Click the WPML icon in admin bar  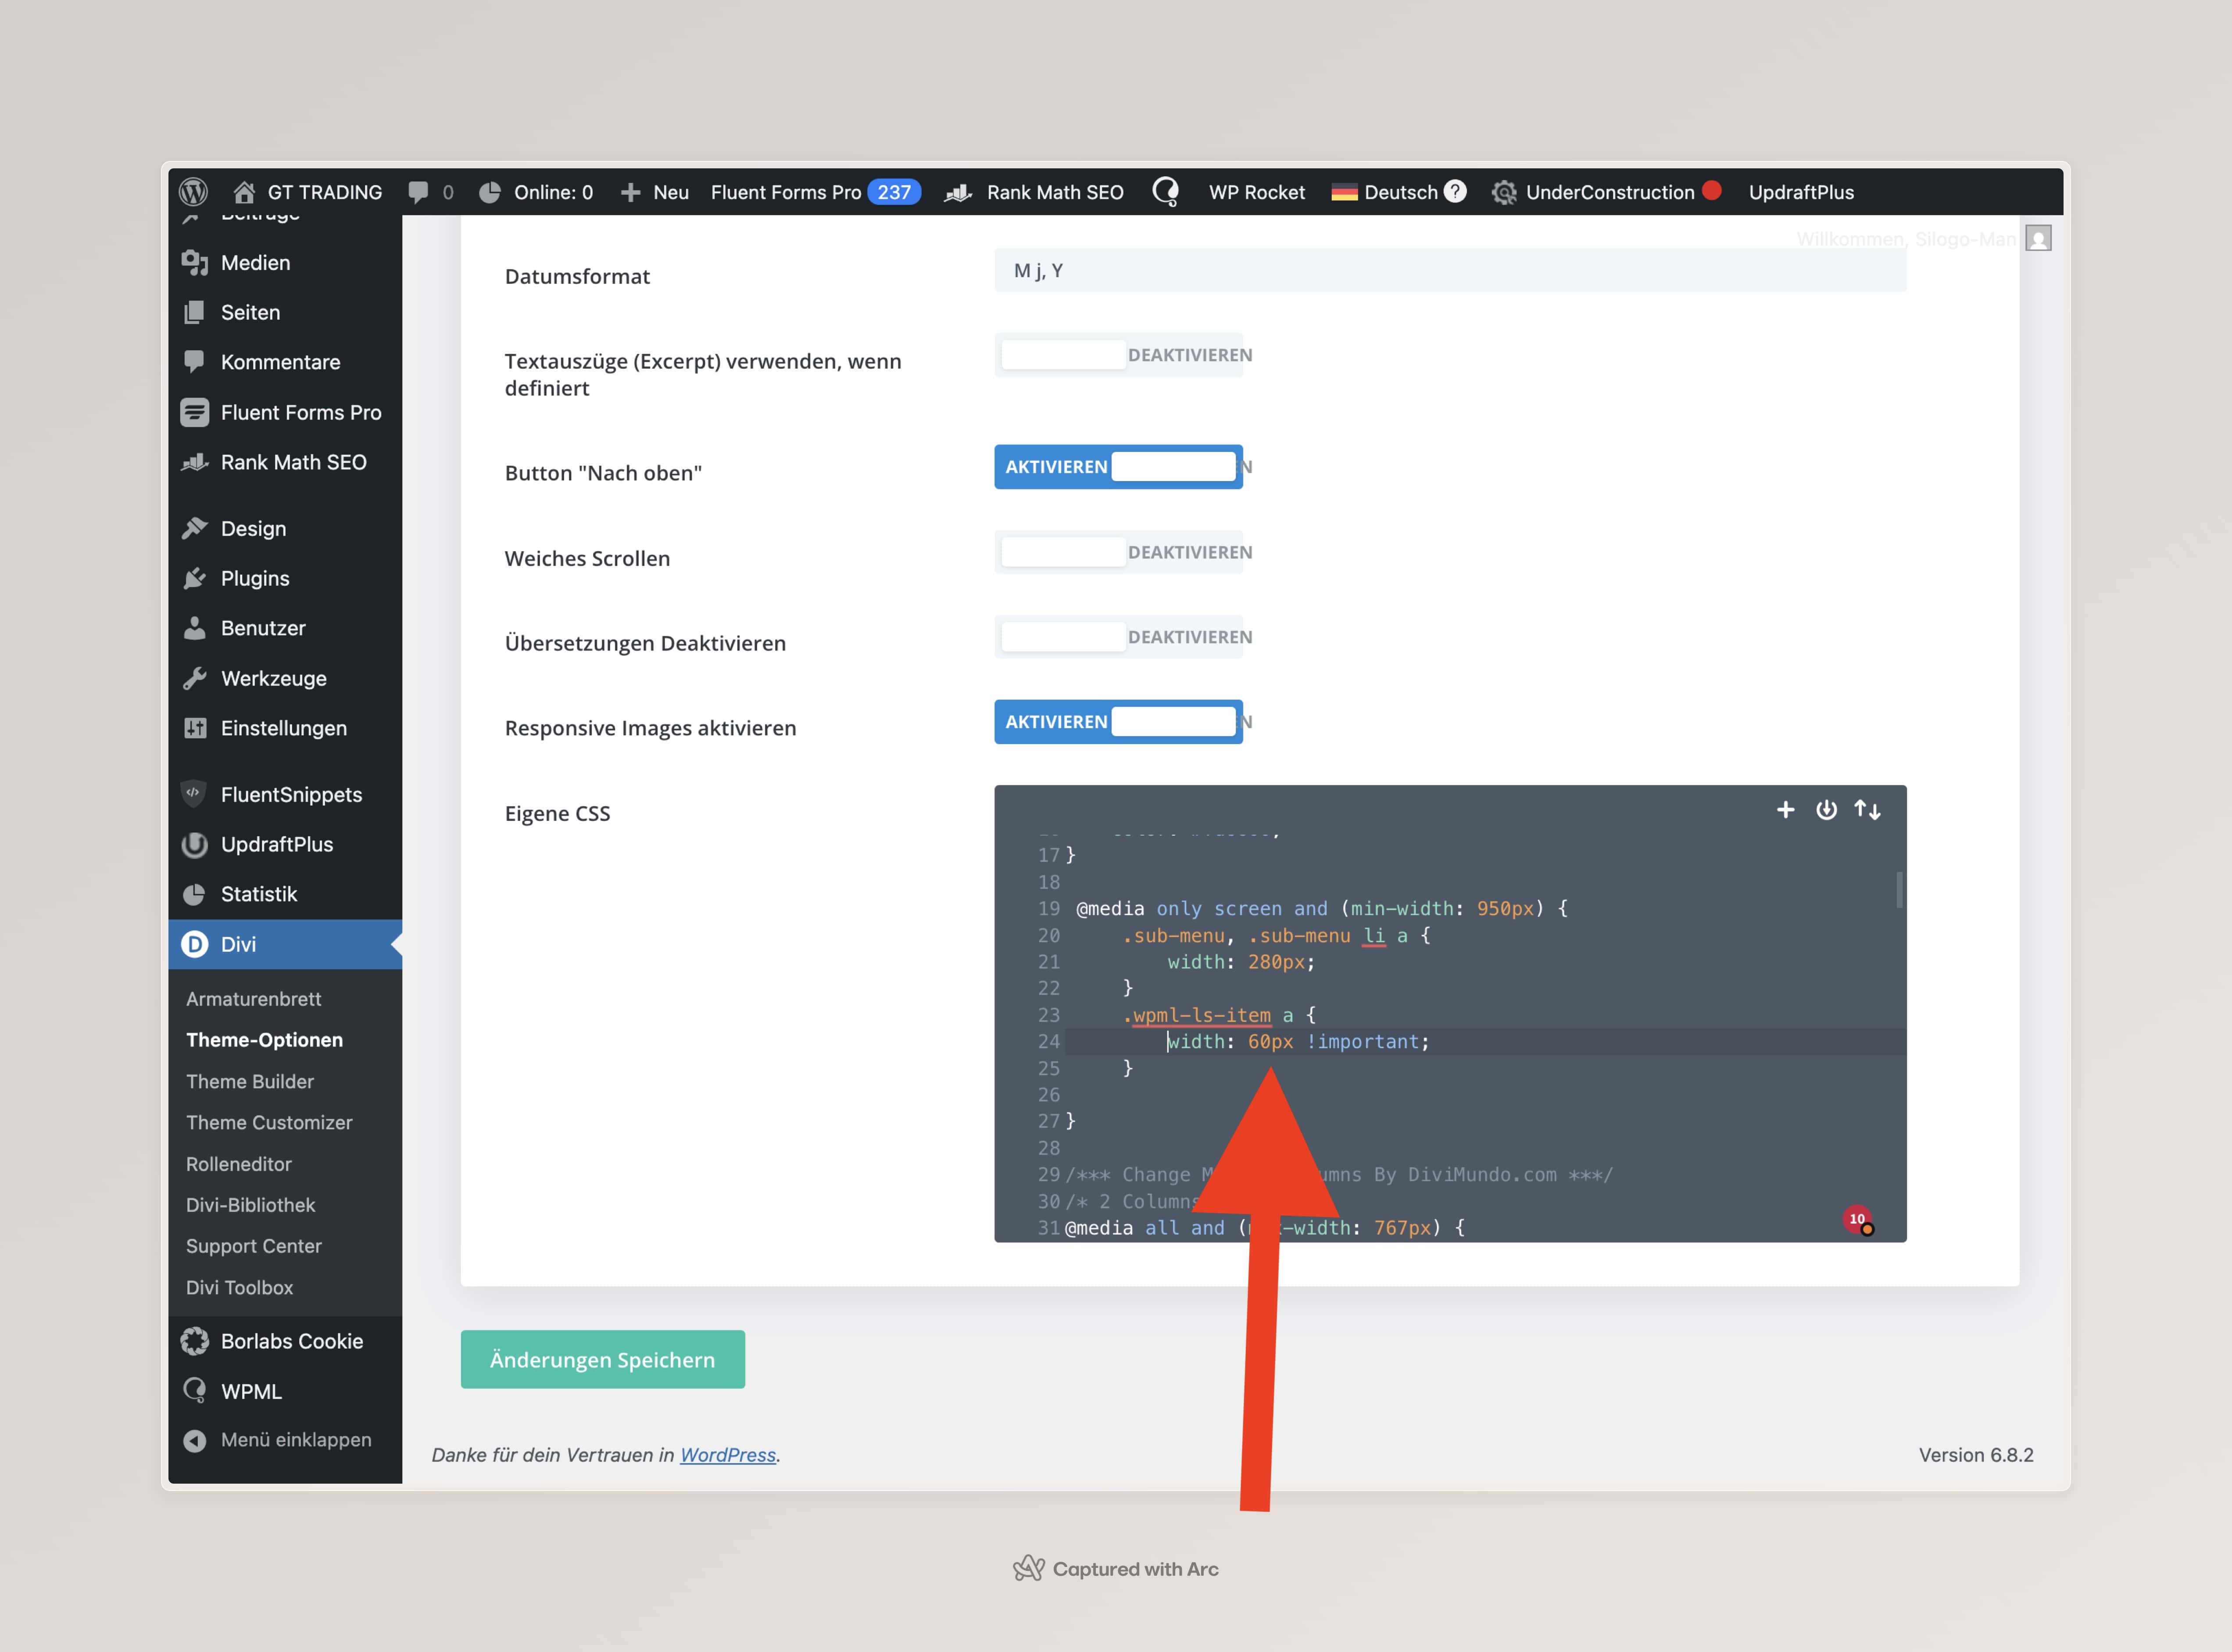[x=1166, y=191]
